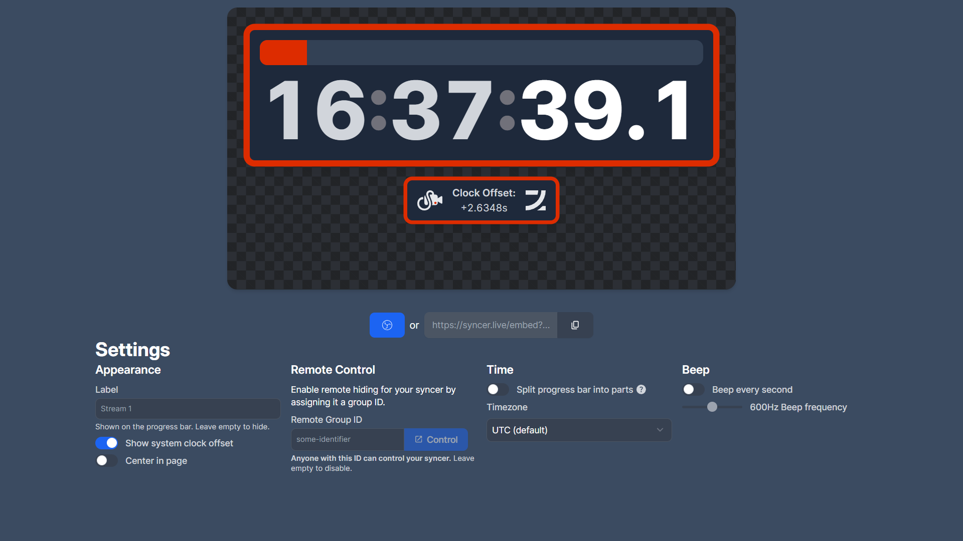Click the camera sync icon beside Clock Offset
Viewport: 963px width, 541px height.
[430, 200]
